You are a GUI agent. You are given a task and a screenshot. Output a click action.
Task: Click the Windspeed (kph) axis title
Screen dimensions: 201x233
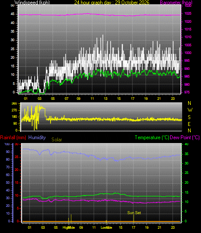tap(32, 3)
